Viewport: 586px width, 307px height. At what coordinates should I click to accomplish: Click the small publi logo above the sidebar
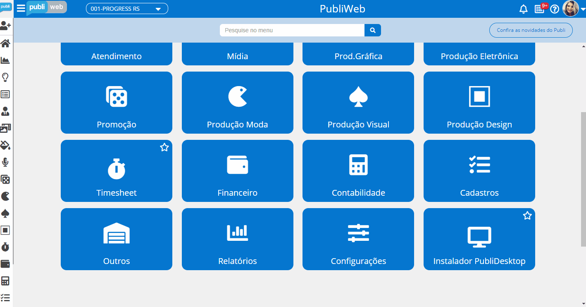point(6,7)
